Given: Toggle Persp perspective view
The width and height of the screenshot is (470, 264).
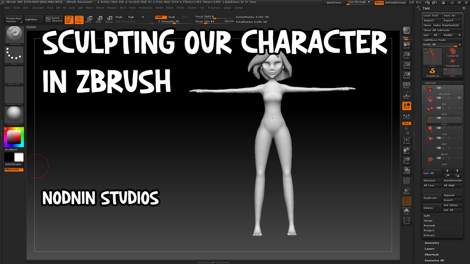Looking at the screenshot, I should [406, 85].
